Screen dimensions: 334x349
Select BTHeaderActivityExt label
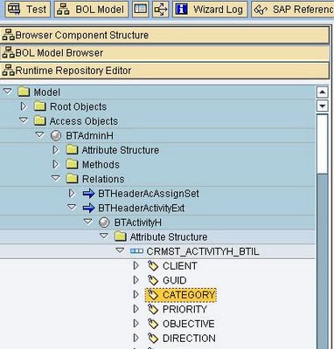point(141,209)
